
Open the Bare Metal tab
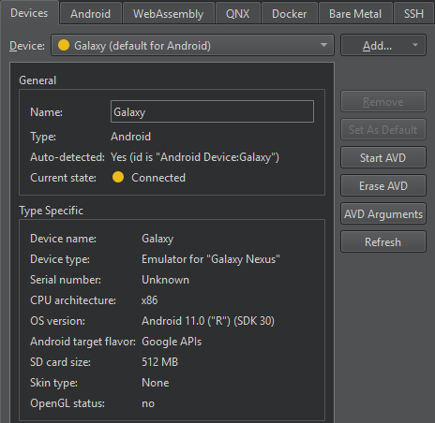click(355, 14)
